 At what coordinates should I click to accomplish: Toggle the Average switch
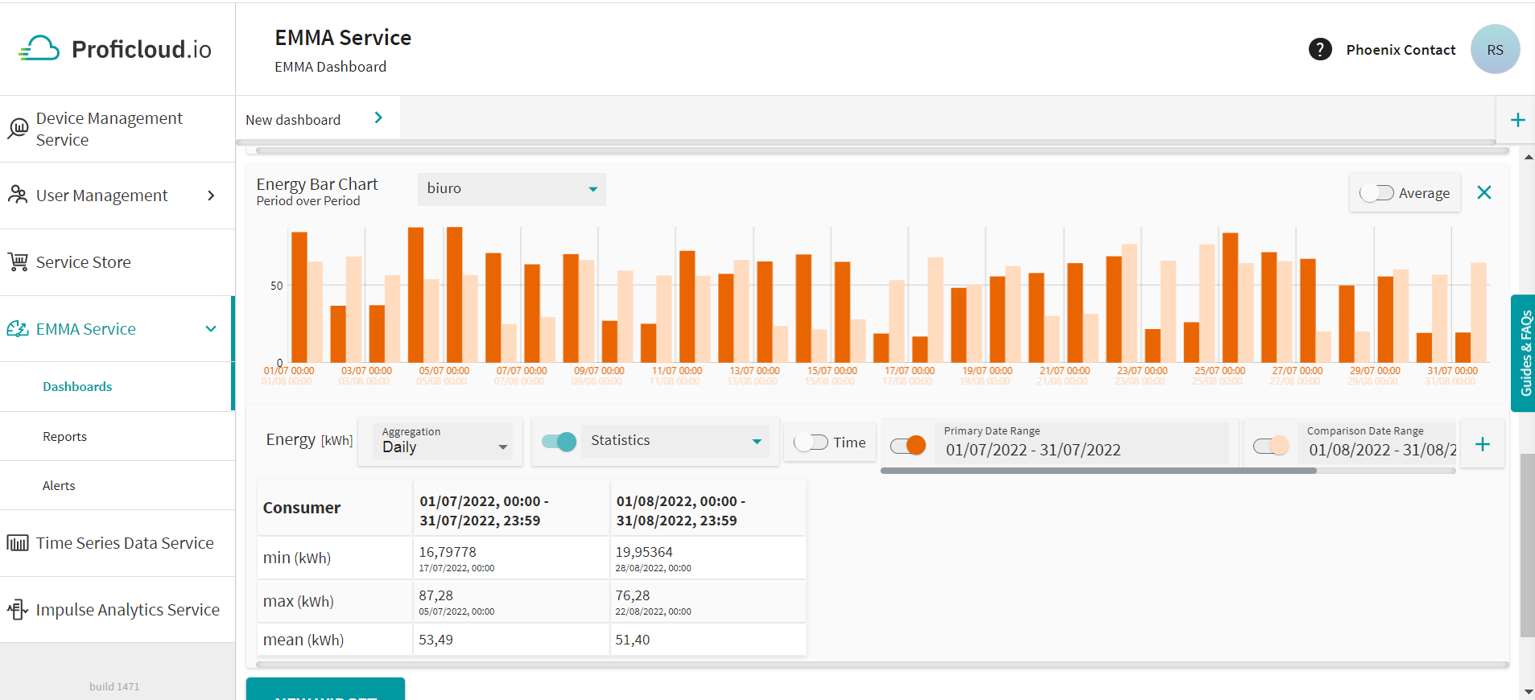click(x=1376, y=193)
